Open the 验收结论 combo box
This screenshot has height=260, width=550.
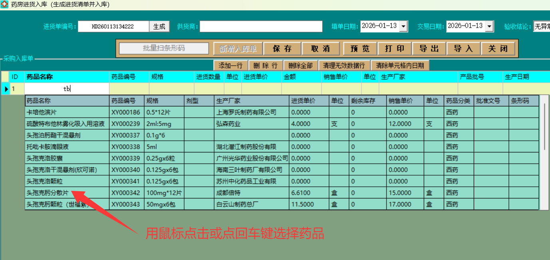[541, 27]
